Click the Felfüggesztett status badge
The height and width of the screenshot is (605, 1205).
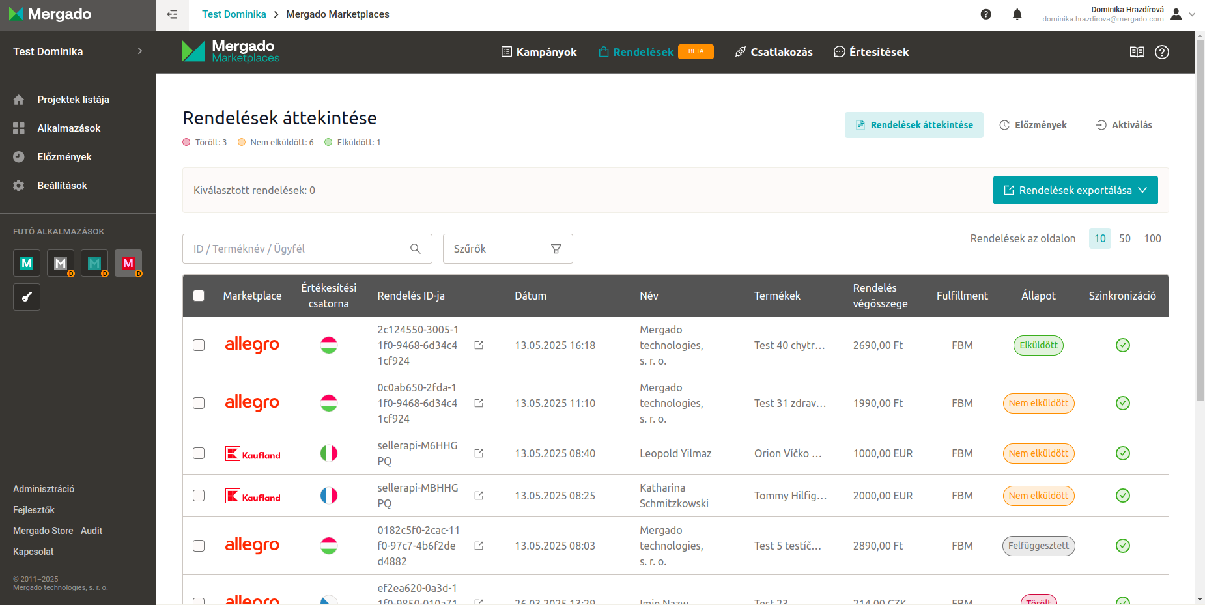[x=1038, y=546]
